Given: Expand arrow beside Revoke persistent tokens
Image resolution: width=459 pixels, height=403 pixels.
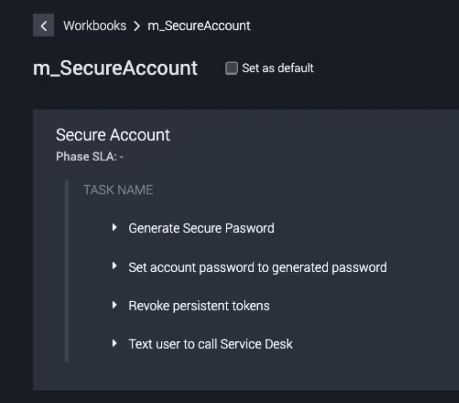Looking at the screenshot, I should (x=114, y=305).
